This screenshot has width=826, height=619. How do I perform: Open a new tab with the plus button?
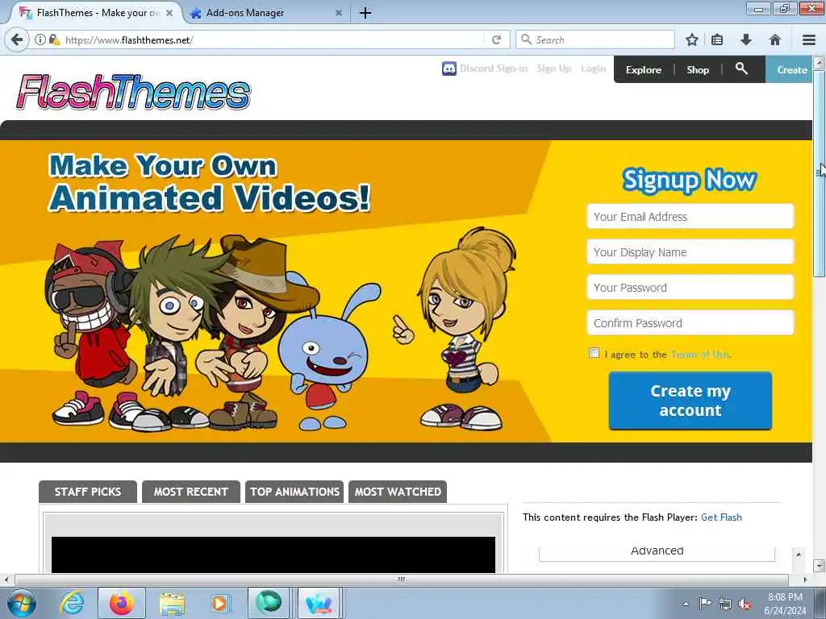click(365, 13)
